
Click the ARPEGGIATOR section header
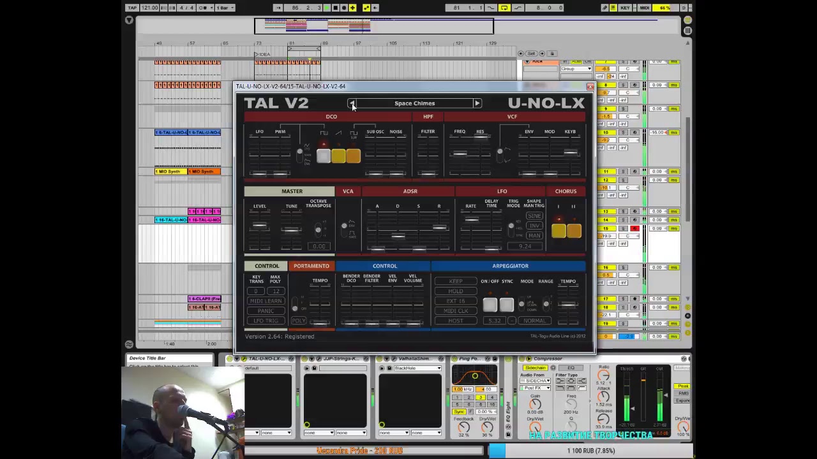[x=509, y=266]
